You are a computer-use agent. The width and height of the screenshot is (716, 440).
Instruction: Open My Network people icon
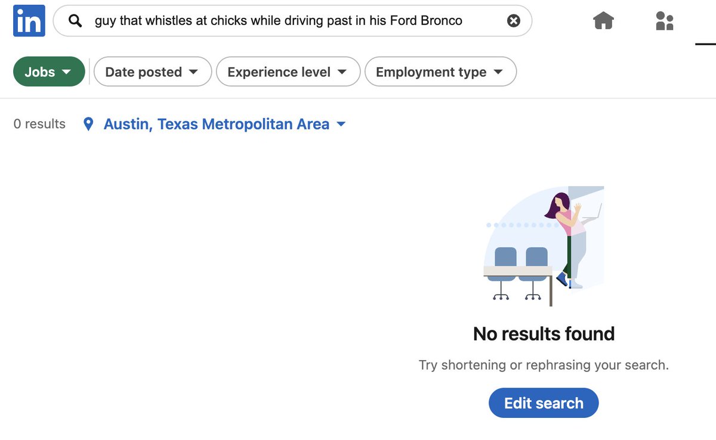664,21
